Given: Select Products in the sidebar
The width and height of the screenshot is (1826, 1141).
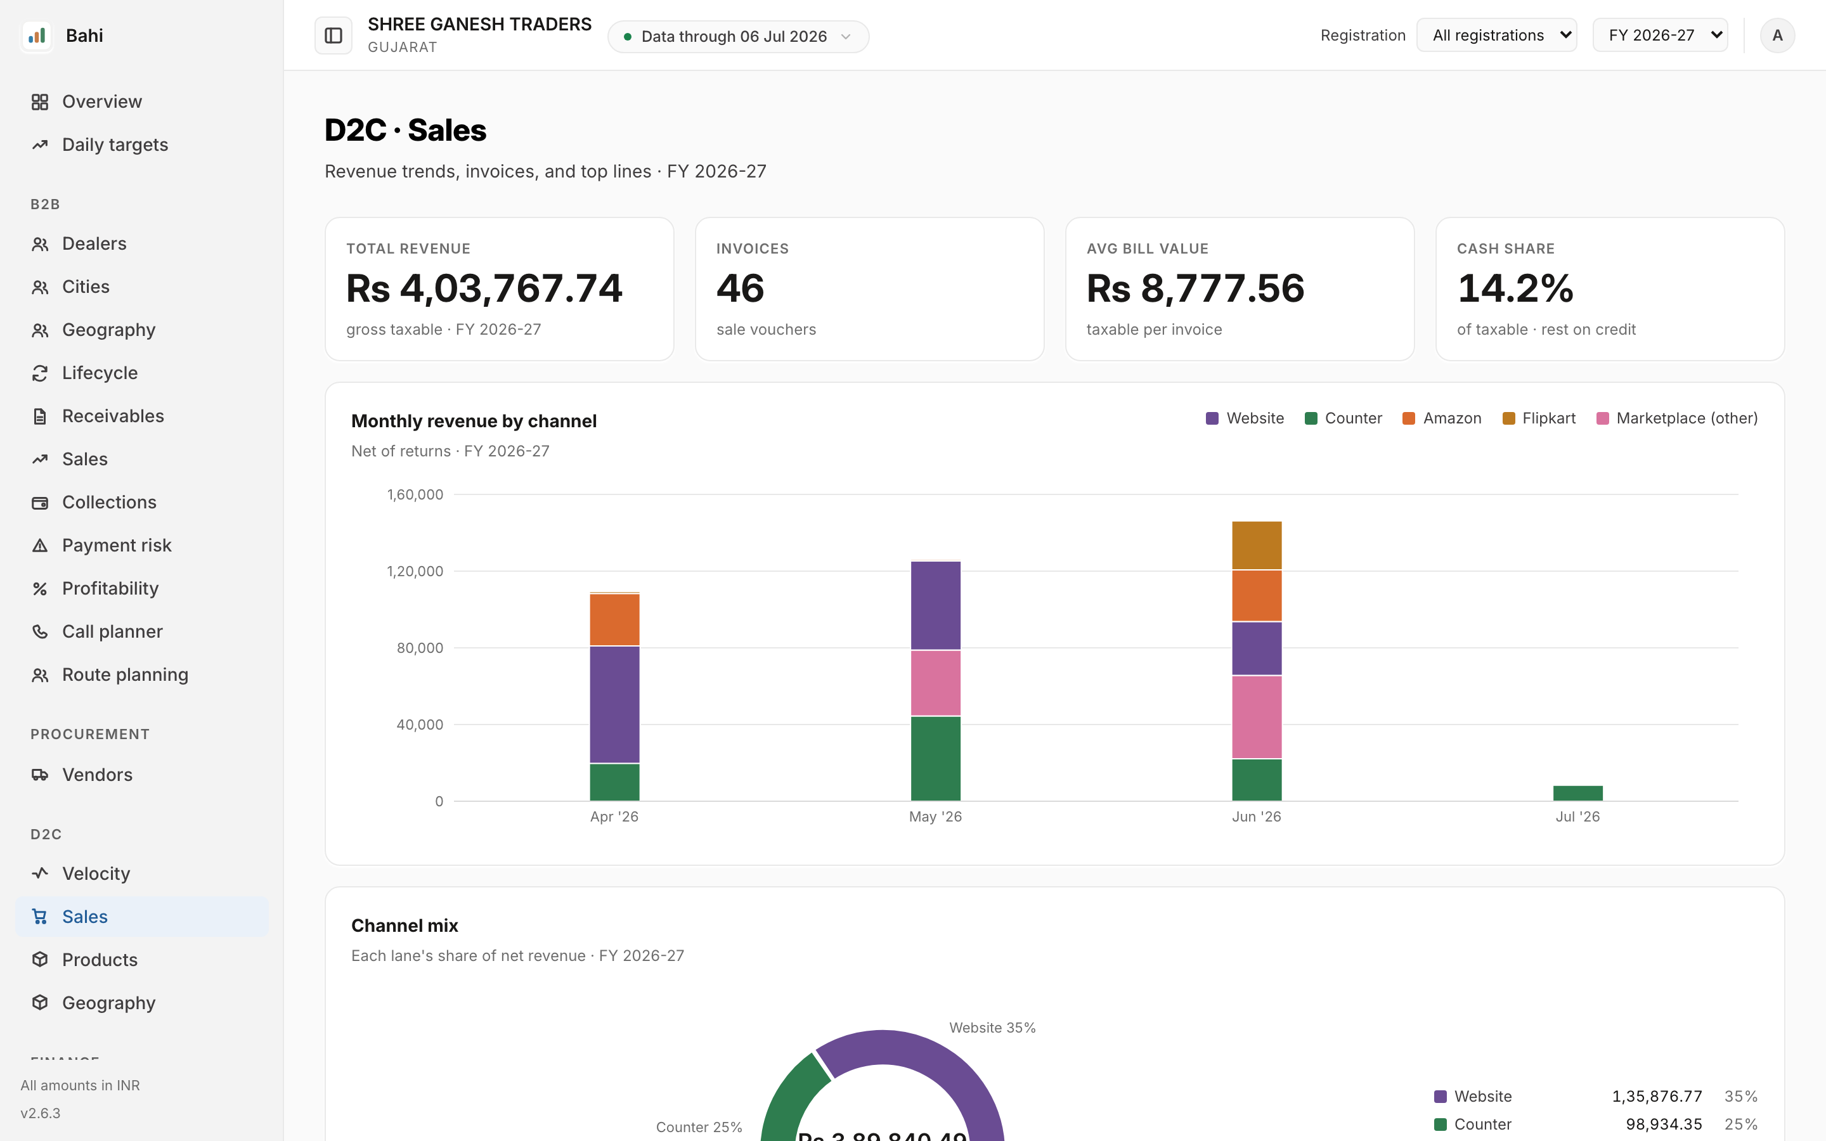Looking at the screenshot, I should [x=142, y=960].
